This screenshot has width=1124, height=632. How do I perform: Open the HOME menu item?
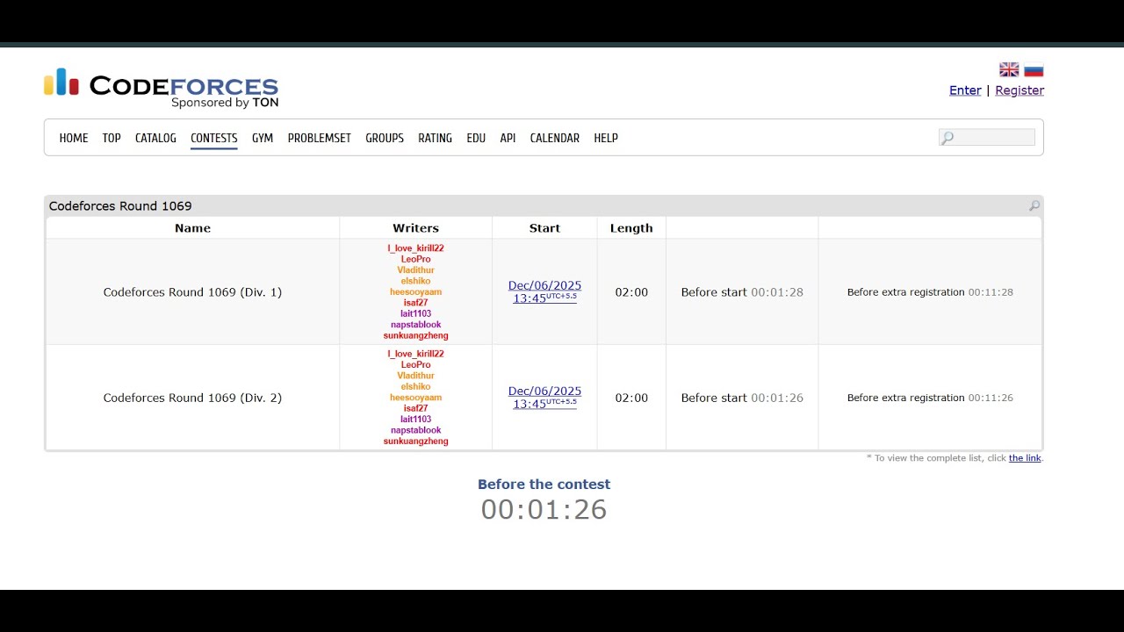tap(74, 138)
